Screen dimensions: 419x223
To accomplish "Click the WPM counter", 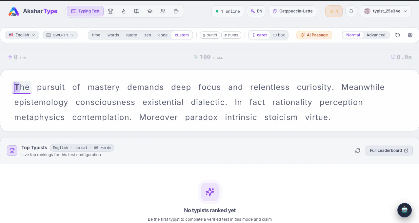I will point(17,57).
